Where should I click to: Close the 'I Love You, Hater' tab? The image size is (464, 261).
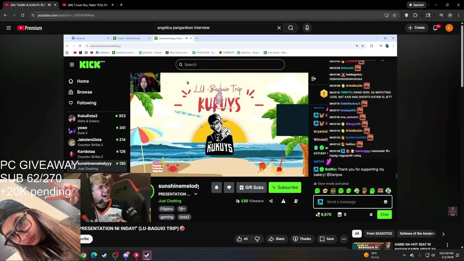(112, 5)
